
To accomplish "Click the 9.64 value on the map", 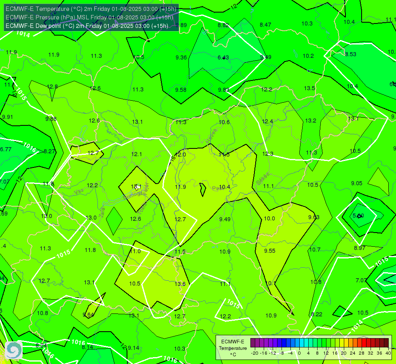I will 88,315.
